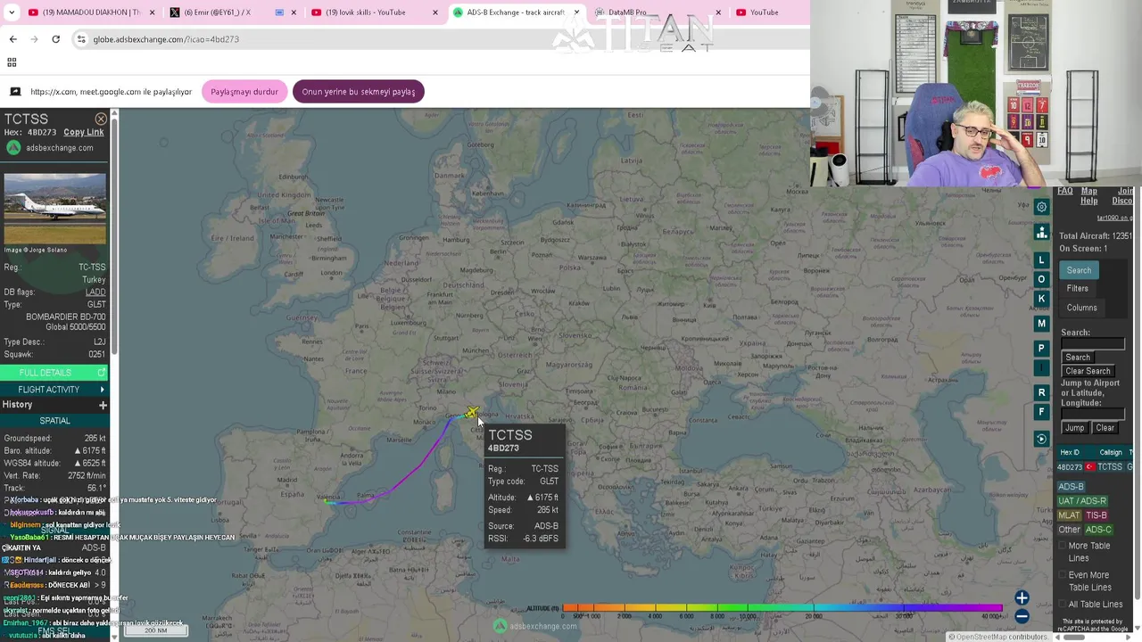Click the Search text input field
The width and height of the screenshot is (1142, 642).
coord(1093,344)
